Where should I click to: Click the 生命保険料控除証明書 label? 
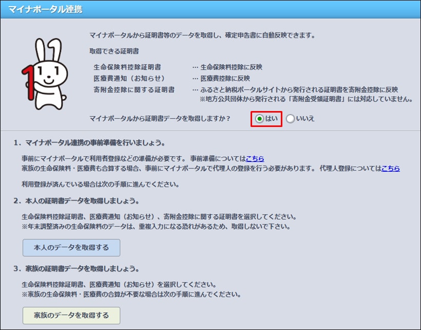click(x=127, y=67)
